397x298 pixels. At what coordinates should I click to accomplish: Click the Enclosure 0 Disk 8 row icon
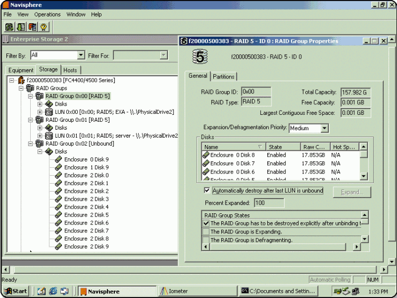point(206,155)
